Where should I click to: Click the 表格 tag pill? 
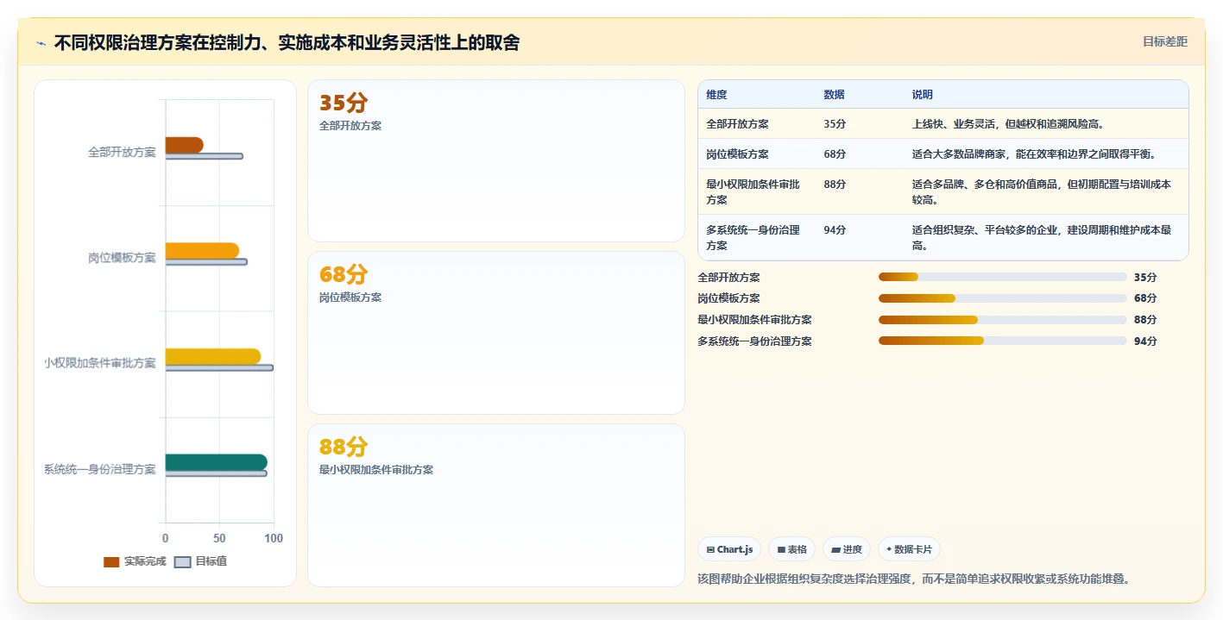pos(791,549)
